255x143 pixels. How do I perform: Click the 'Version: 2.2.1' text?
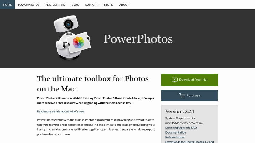pos(180,111)
